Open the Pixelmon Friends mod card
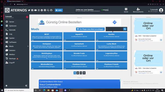The width and height of the screenshot is (165, 92). [x=111, y=66]
